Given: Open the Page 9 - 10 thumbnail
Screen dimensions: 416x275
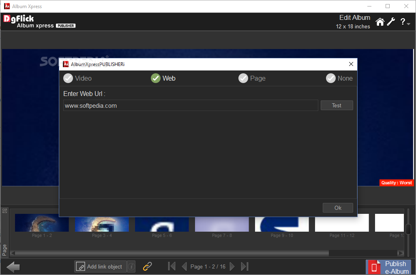Looking at the screenshot, I should click(282, 224).
